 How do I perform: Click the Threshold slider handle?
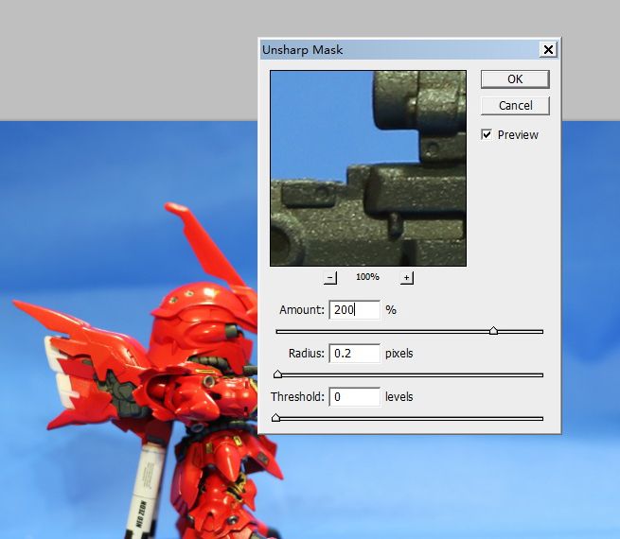[x=276, y=417]
